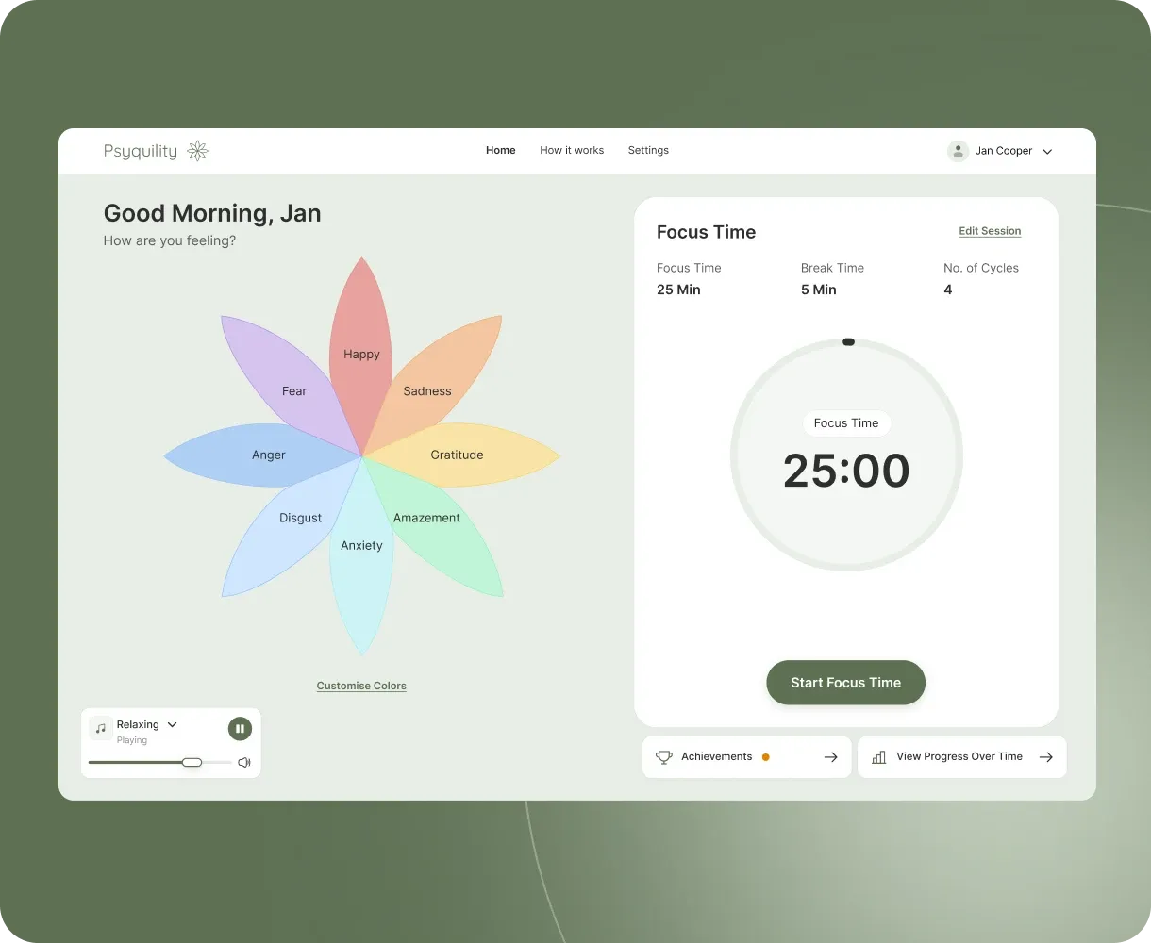Open the Achievements card
Screen dimensions: 1151x943
(746, 757)
